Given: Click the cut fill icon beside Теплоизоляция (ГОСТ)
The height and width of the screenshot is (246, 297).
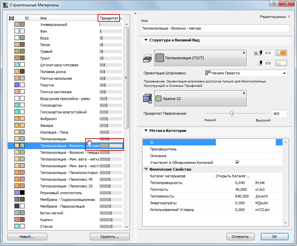Looking at the screenshot, I should [147, 58].
